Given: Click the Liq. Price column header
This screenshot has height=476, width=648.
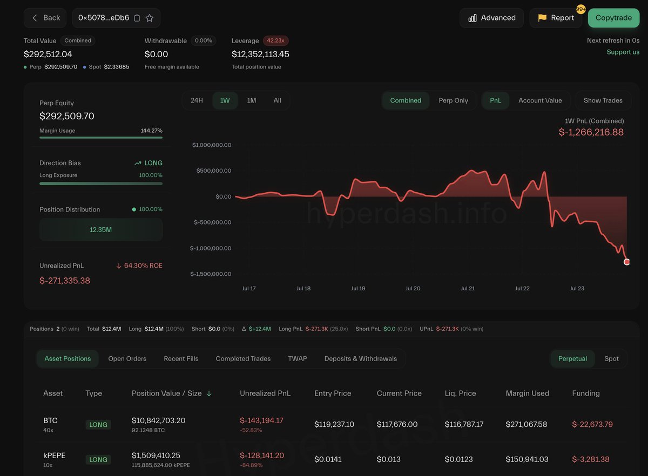Looking at the screenshot, I should click(x=461, y=393).
